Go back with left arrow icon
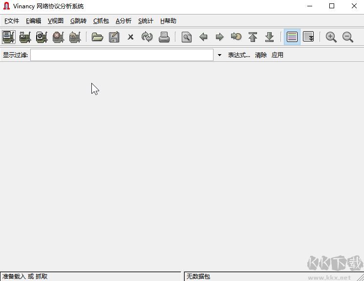This screenshot has height=281, width=364. tap(203, 37)
